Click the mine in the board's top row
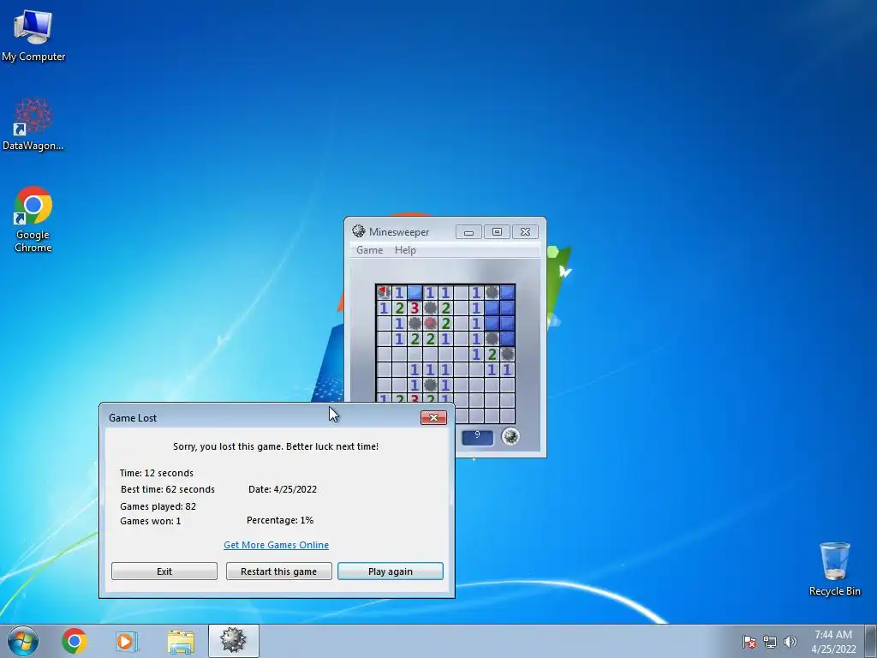Image resolution: width=877 pixels, height=658 pixels. click(492, 292)
